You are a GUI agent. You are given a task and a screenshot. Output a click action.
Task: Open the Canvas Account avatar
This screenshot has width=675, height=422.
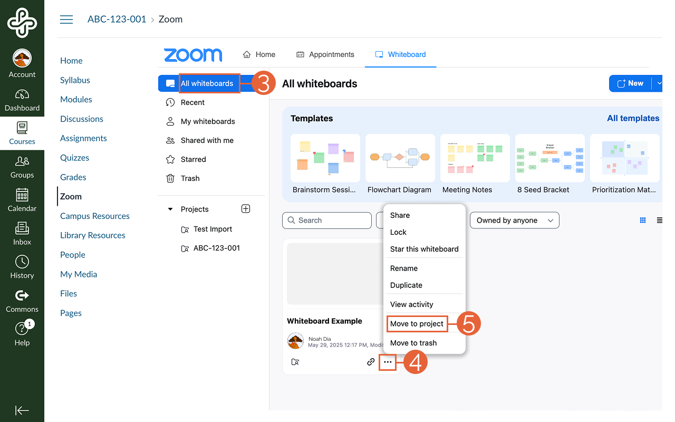coord(22,59)
